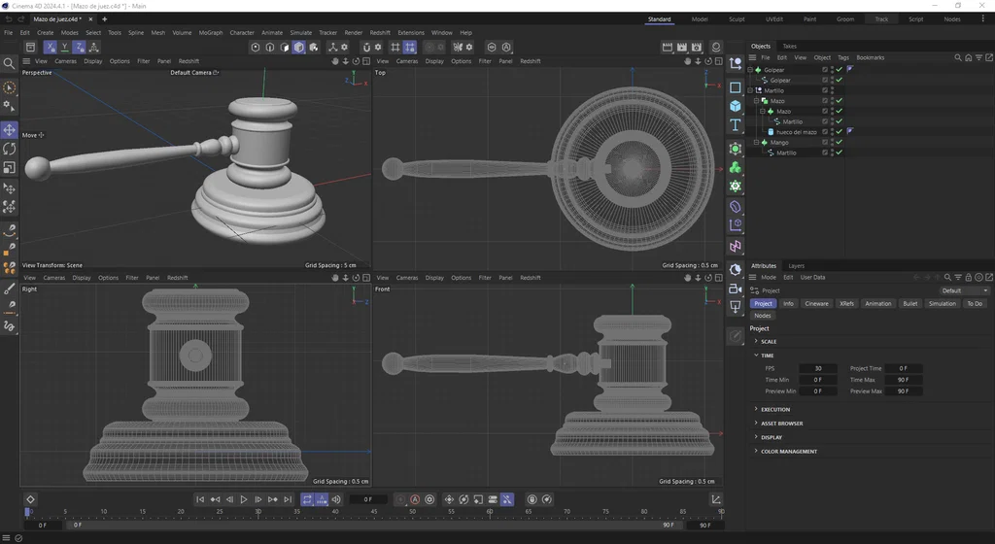This screenshot has height=544, width=995.
Task: Select the Rotate tool in left toolbar
Action: click(10, 149)
